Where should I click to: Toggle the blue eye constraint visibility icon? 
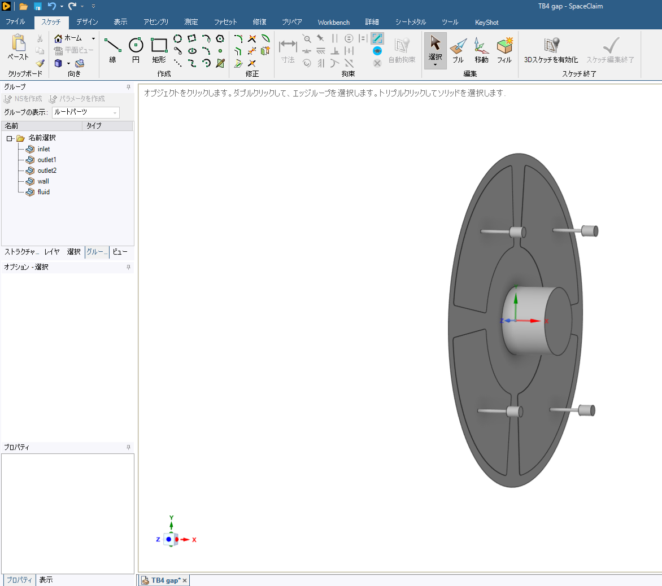(x=377, y=51)
